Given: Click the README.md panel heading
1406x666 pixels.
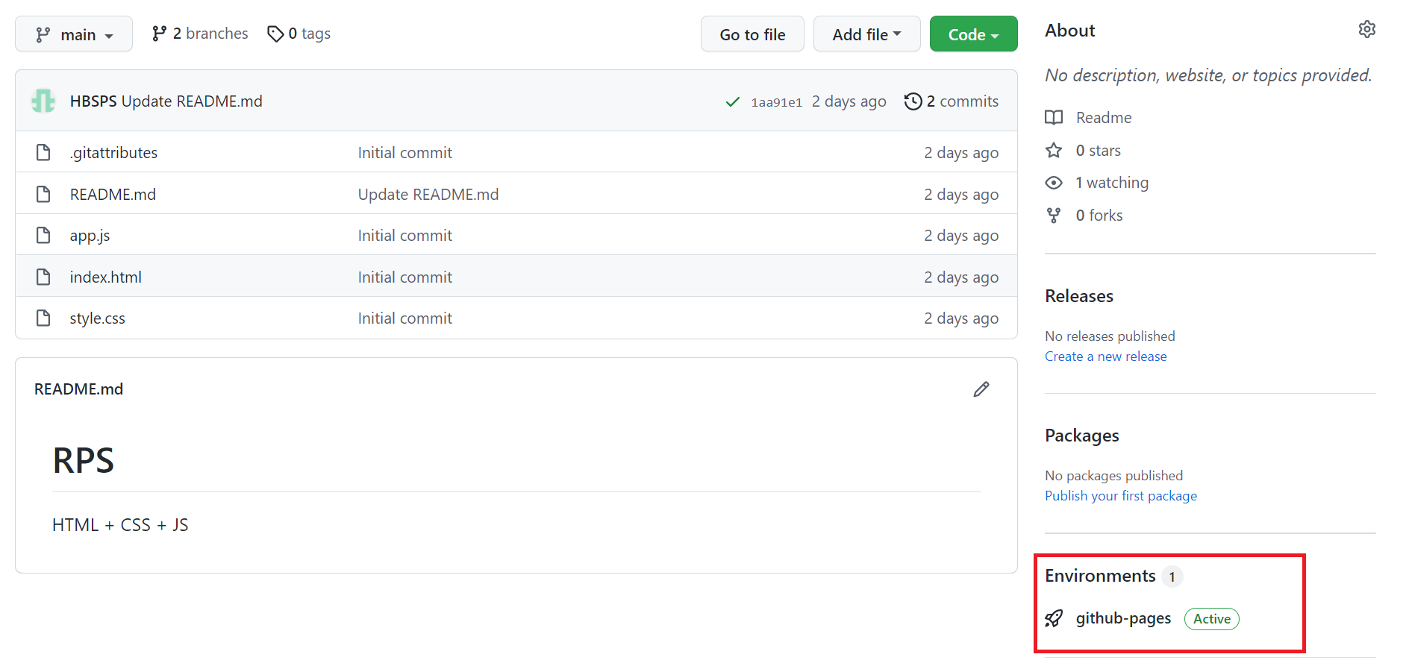Looking at the screenshot, I should point(78,389).
